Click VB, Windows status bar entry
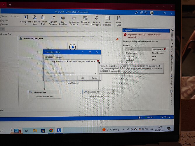Screen dimensions: 195x146 166,117
